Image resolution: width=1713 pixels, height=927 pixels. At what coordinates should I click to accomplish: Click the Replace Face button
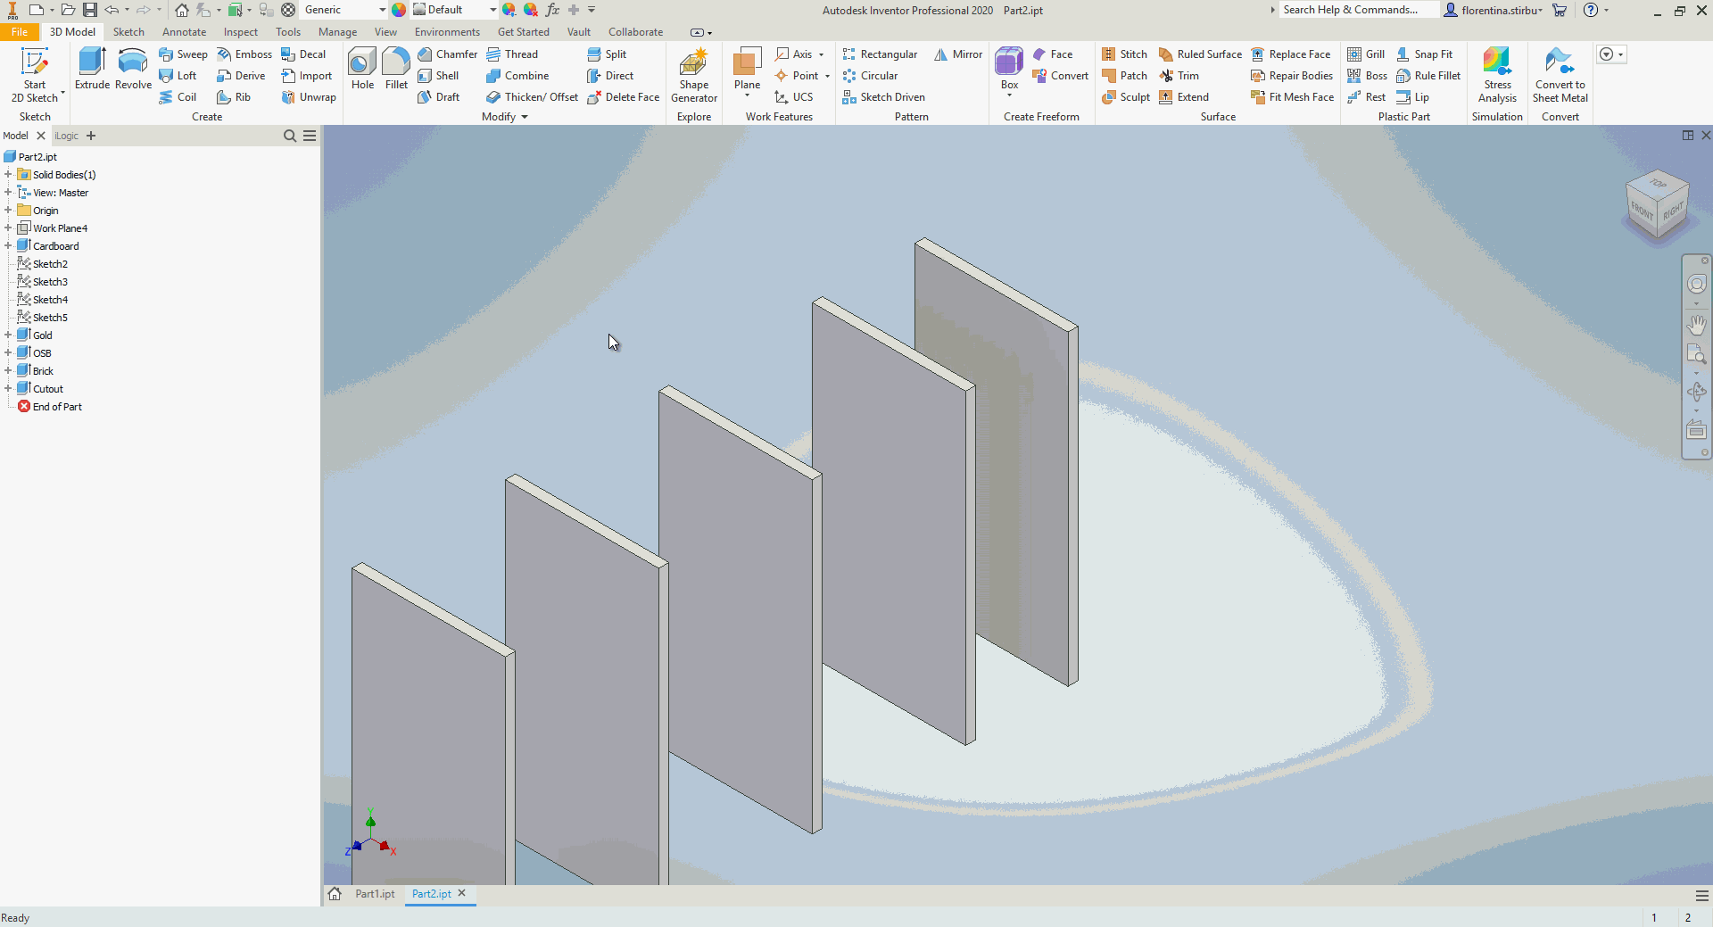(1290, 54)
